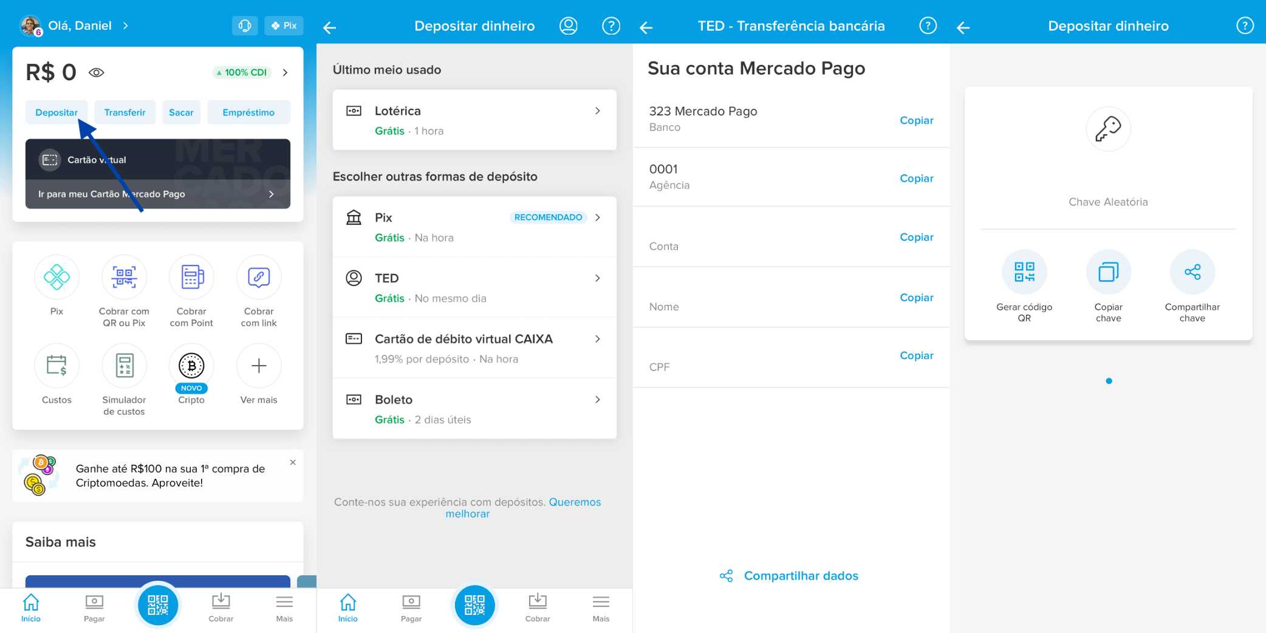Viewport: 1266px width, 633px height.
Task: Open Mais tab on deposit screen
Action: [601, 607]
